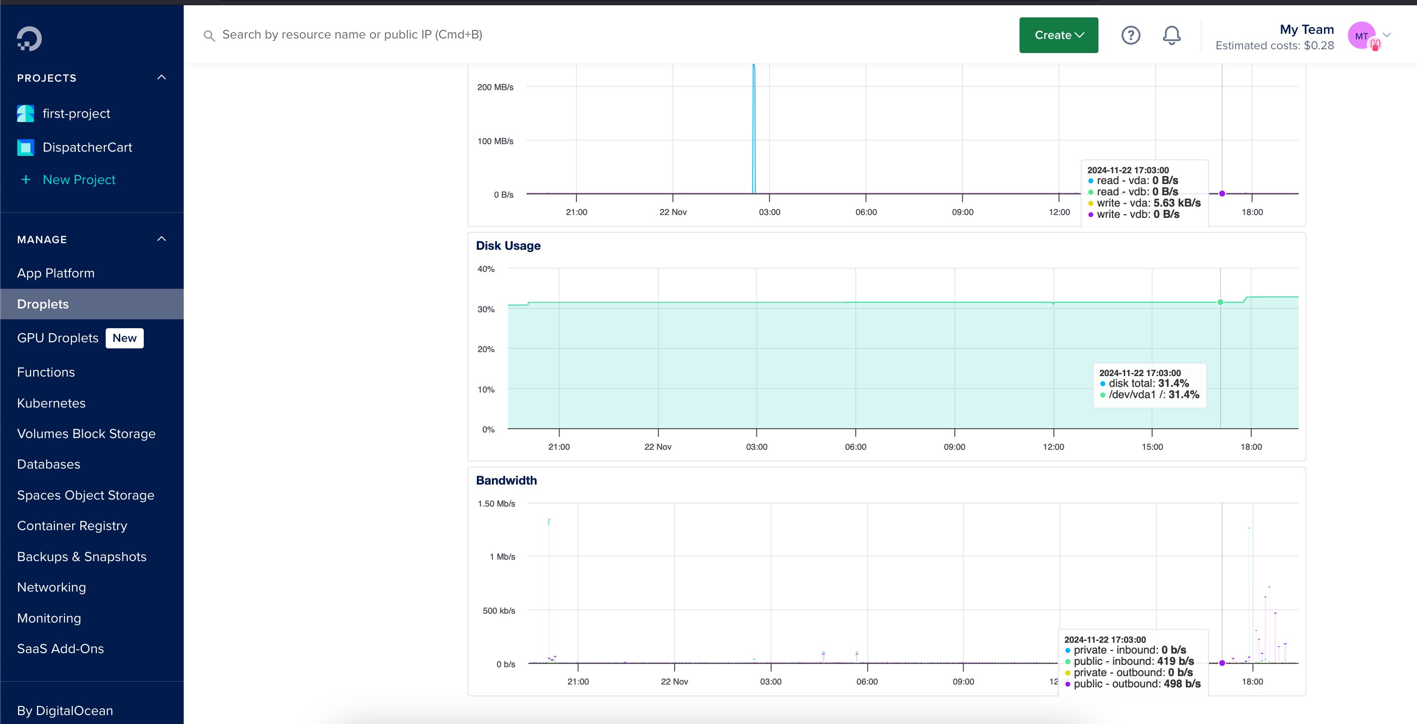This screenshot has height=724, width=1417.
Task: Click the My Team name
Action: tap(1307, 29)
